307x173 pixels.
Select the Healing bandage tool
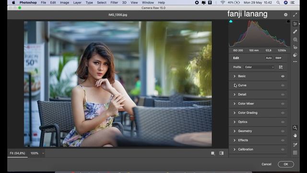[295, 32]
